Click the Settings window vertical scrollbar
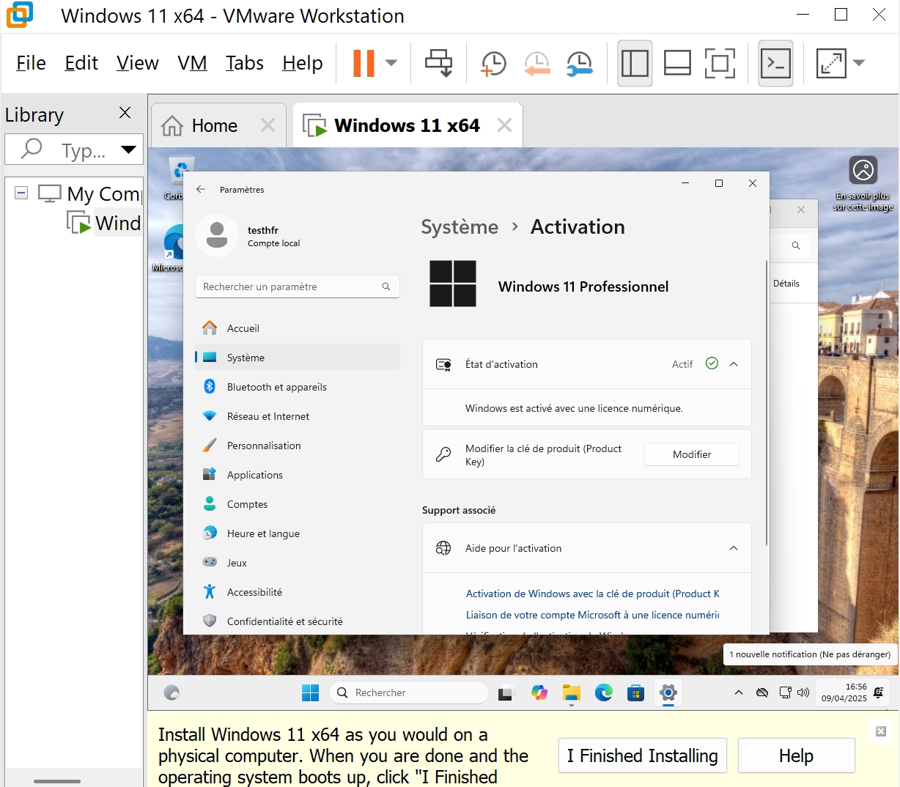The image size is (900, 787). (767, 403)
